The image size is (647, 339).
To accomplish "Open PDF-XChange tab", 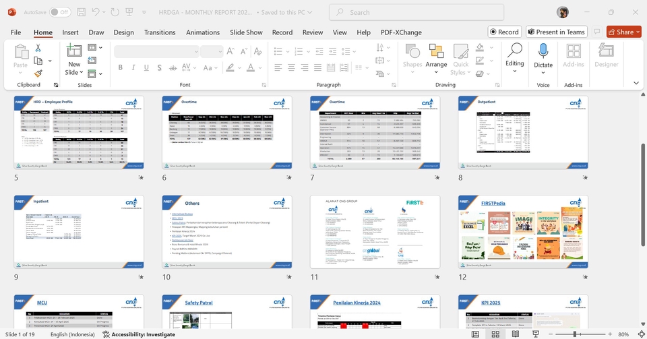I will pos(401,32).
